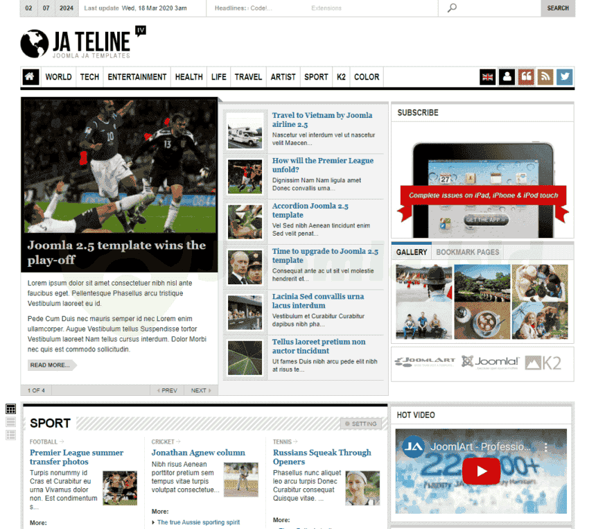Click the magnifier icon in search box
Screen dimensions: 589x529
pyautogui.click(x=452, y=8)
